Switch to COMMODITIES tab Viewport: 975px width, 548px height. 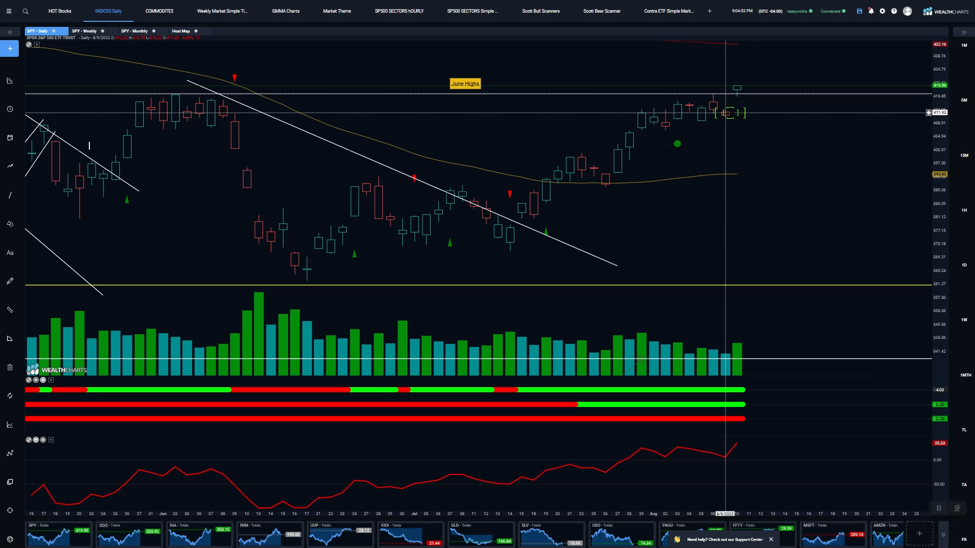coord(159,11)
